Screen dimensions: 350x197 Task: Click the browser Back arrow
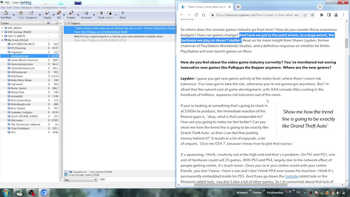[x=182, y=15]
